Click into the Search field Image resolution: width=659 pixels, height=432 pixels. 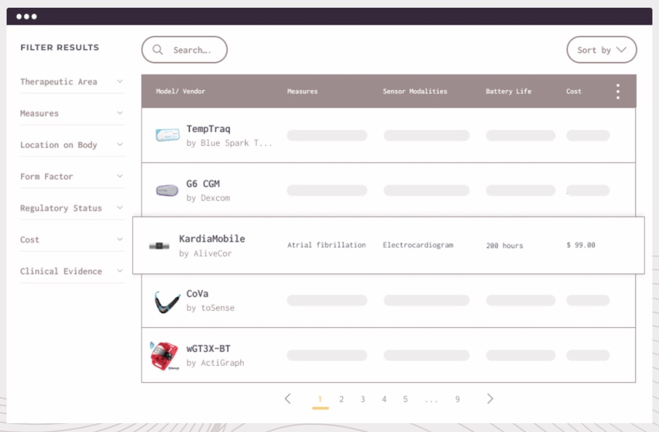pyautogui.click(x=185, y=50)
